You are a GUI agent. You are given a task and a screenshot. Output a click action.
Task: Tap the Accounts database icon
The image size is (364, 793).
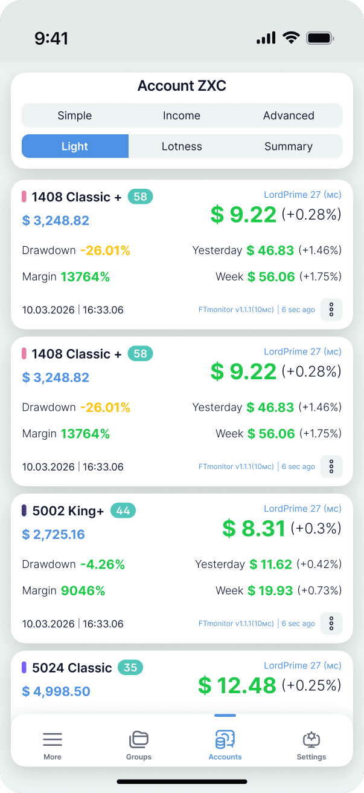225,739
